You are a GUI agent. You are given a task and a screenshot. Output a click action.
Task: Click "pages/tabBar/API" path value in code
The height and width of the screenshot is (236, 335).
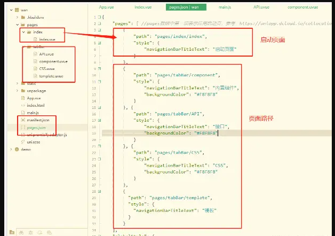point(178,114)
